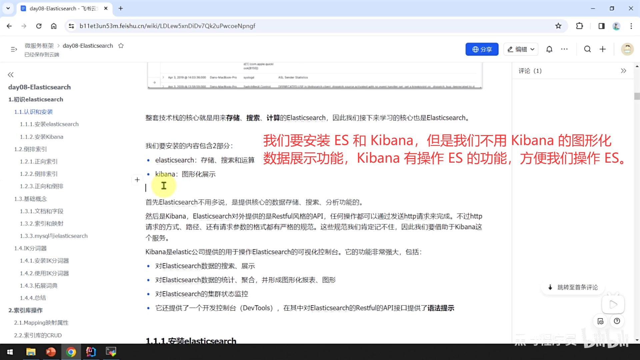Click the blue 分享 button
The image size is (640, 360).
(x=482, y=49)
